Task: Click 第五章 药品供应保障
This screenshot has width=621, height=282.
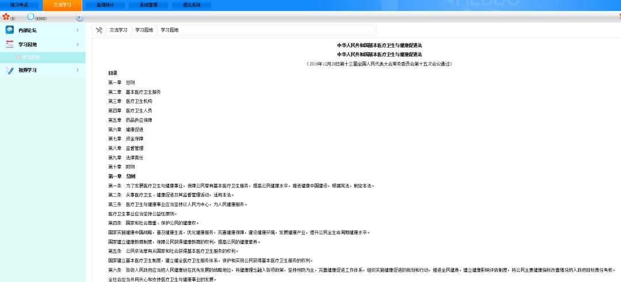Action: click(131, 120)
